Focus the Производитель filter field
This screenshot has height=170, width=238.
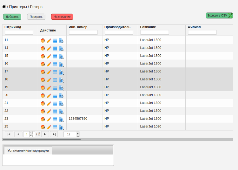pyautogui.click(x=119, y=32)
